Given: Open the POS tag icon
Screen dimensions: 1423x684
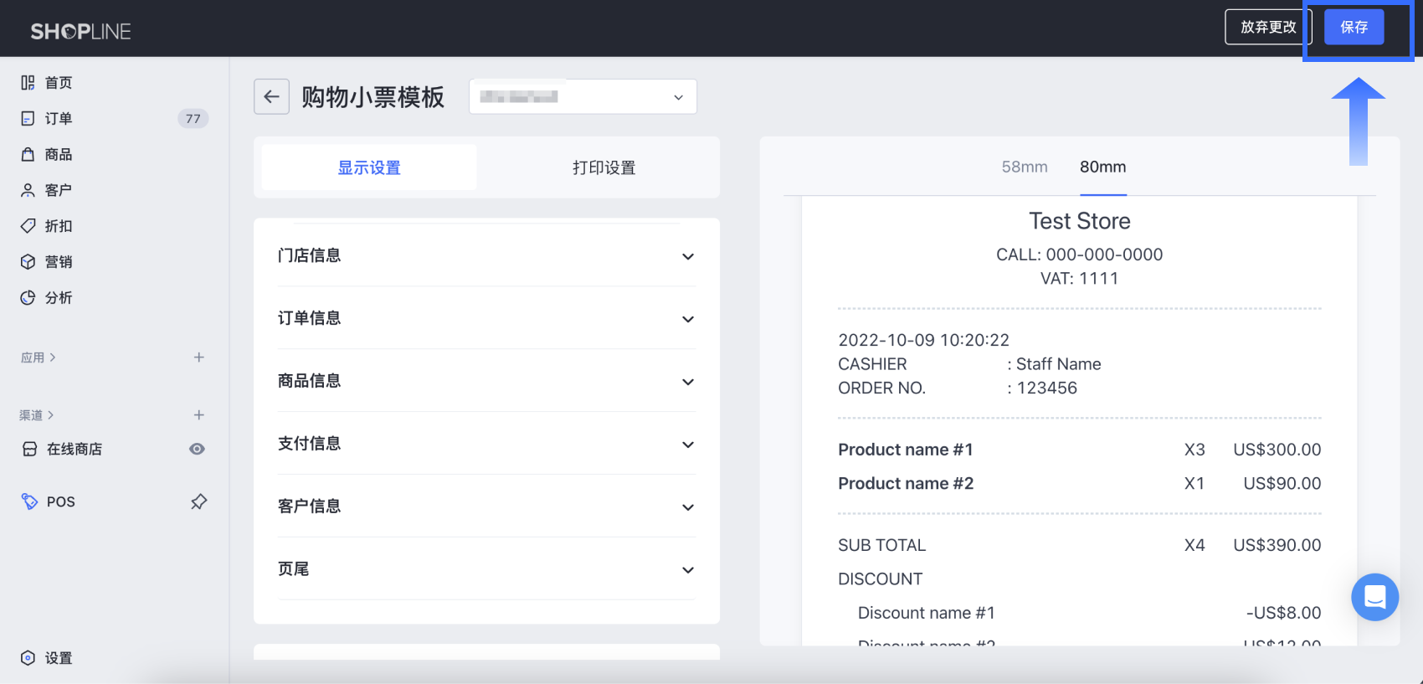Looking at the screenshot, I should tap(29, 501).
